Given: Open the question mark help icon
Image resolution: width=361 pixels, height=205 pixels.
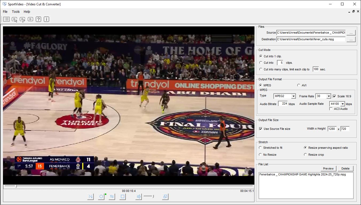Looking at the screenshot, I should [x=38, y=19].
